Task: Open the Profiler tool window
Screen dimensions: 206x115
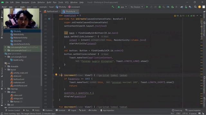Action: 93,110
